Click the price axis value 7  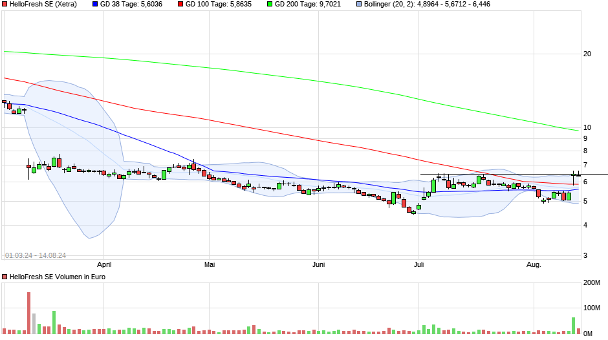click(585, 165)
